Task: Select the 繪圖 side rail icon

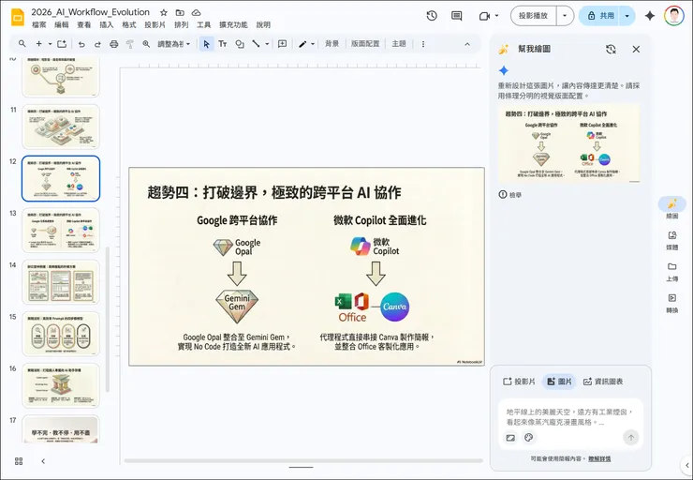Action: click(x=672, y=204)
